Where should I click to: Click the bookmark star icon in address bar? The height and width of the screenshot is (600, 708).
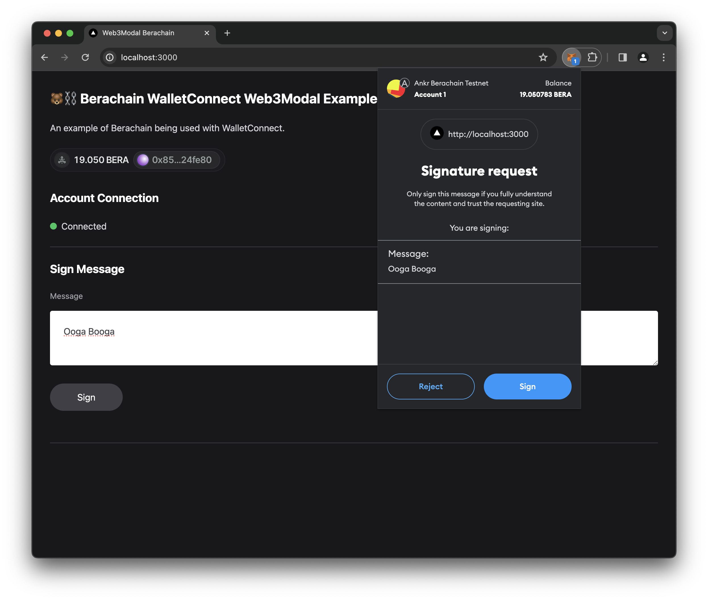543,57
